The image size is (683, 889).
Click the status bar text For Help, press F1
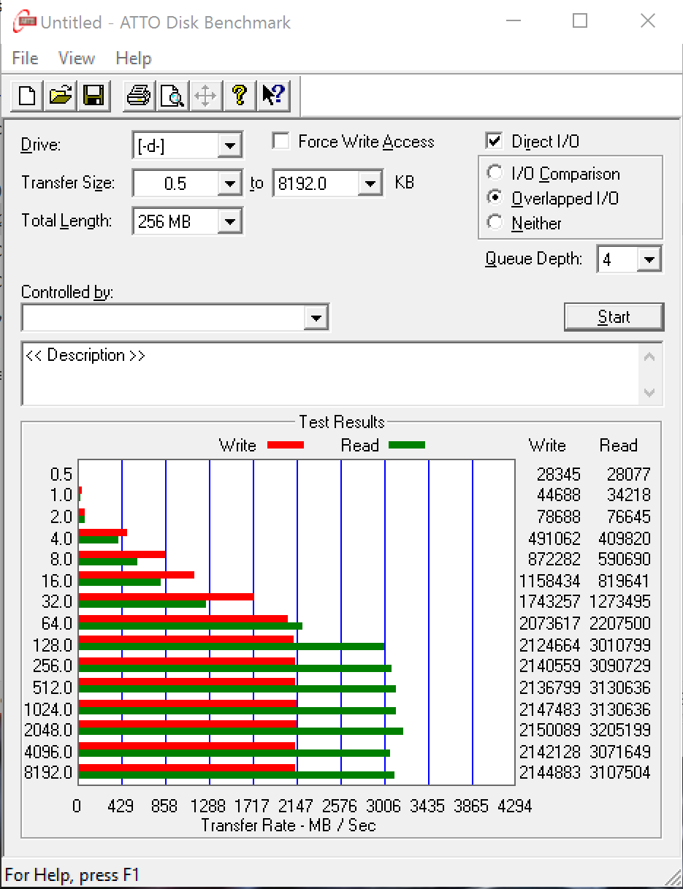pyautogui.click(x=72, y=874)
